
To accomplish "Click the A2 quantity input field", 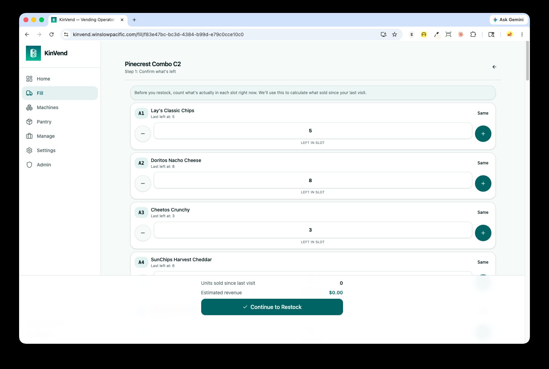I will pyautogui.click(x=313, y=180).
